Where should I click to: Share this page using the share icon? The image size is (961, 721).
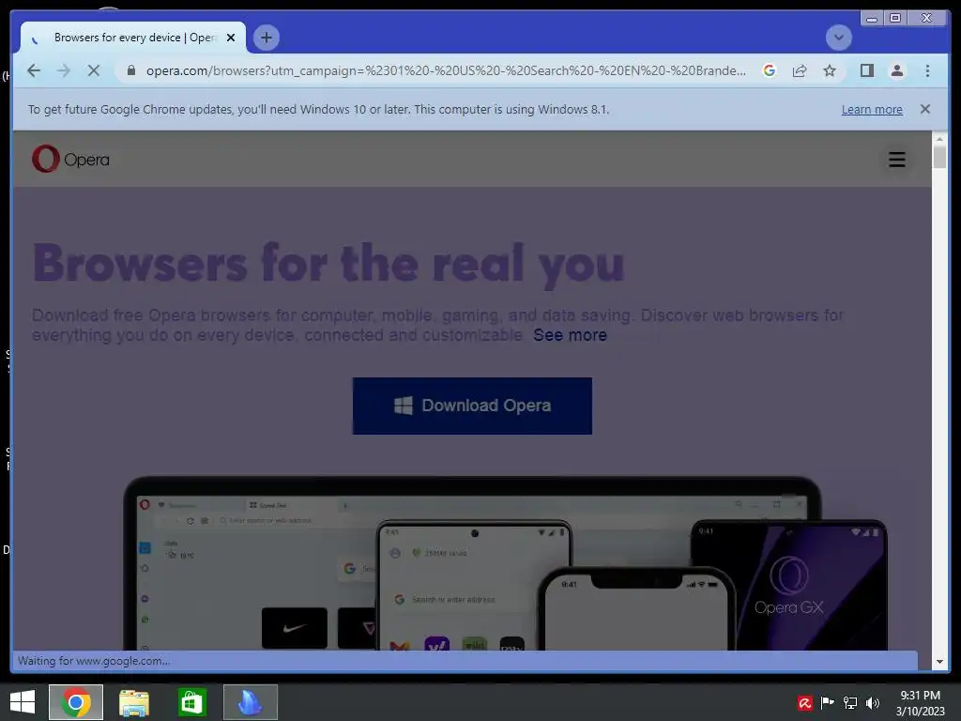click(800, 70)
